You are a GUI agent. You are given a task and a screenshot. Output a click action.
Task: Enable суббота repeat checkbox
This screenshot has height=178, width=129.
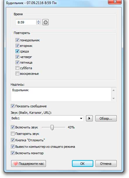[x=17, y=68]
